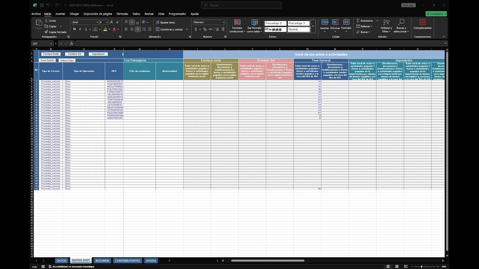The image size is (479, 269).
Task: Click the Save icon in the title bar
Action: [42, 5]
